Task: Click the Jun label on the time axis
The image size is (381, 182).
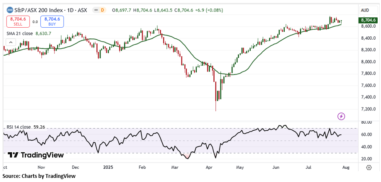Action: pos(276,167)
